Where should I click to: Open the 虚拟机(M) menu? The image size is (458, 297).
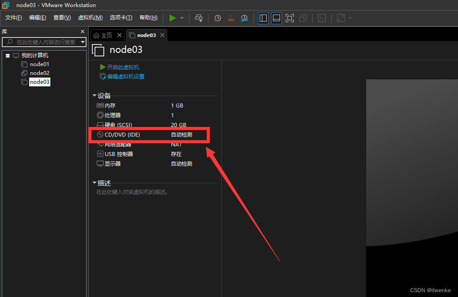[90, 18]
